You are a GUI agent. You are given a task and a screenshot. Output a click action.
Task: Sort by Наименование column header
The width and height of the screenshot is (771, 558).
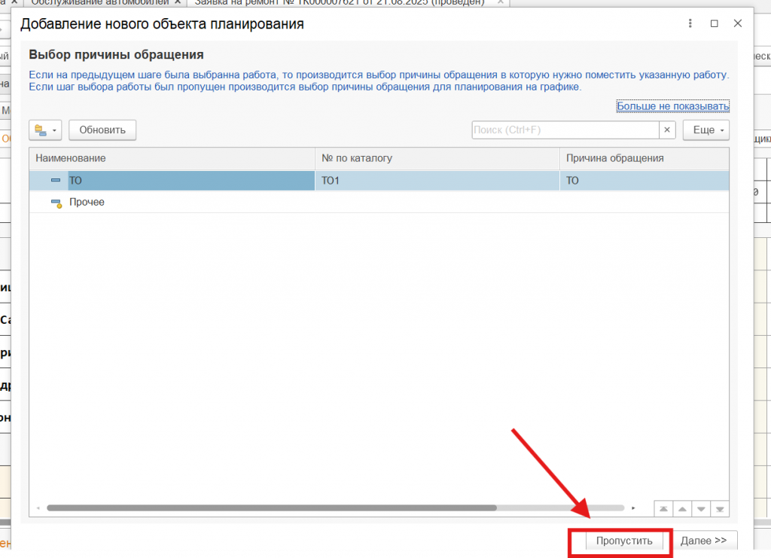pyautogui.click(x=172, y=158)
